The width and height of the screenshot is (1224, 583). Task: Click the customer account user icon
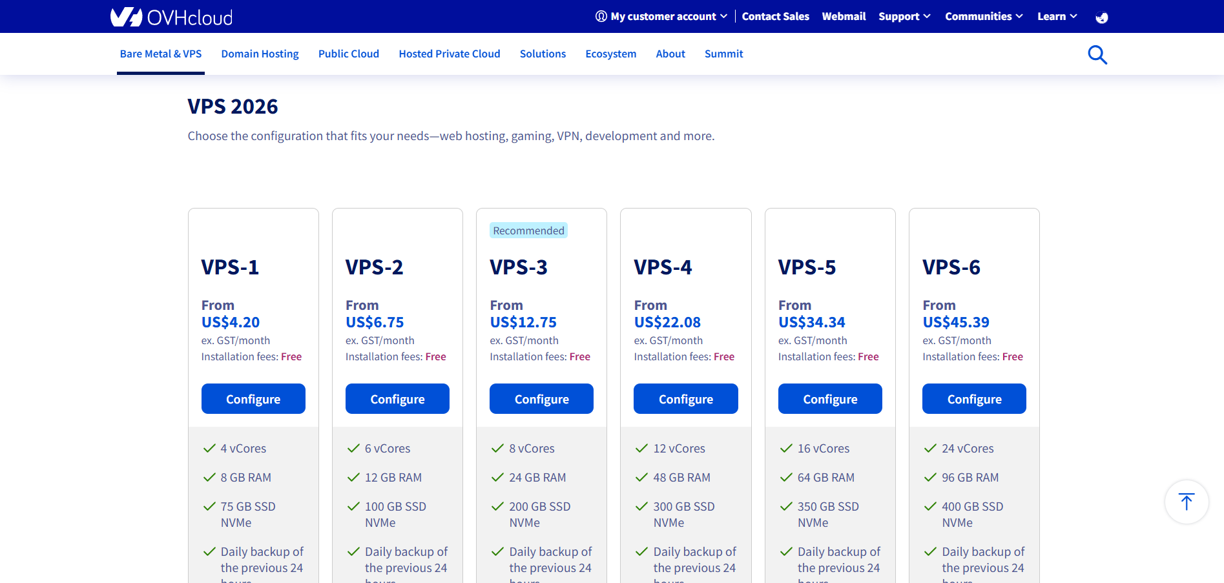[x=601, y=16]
